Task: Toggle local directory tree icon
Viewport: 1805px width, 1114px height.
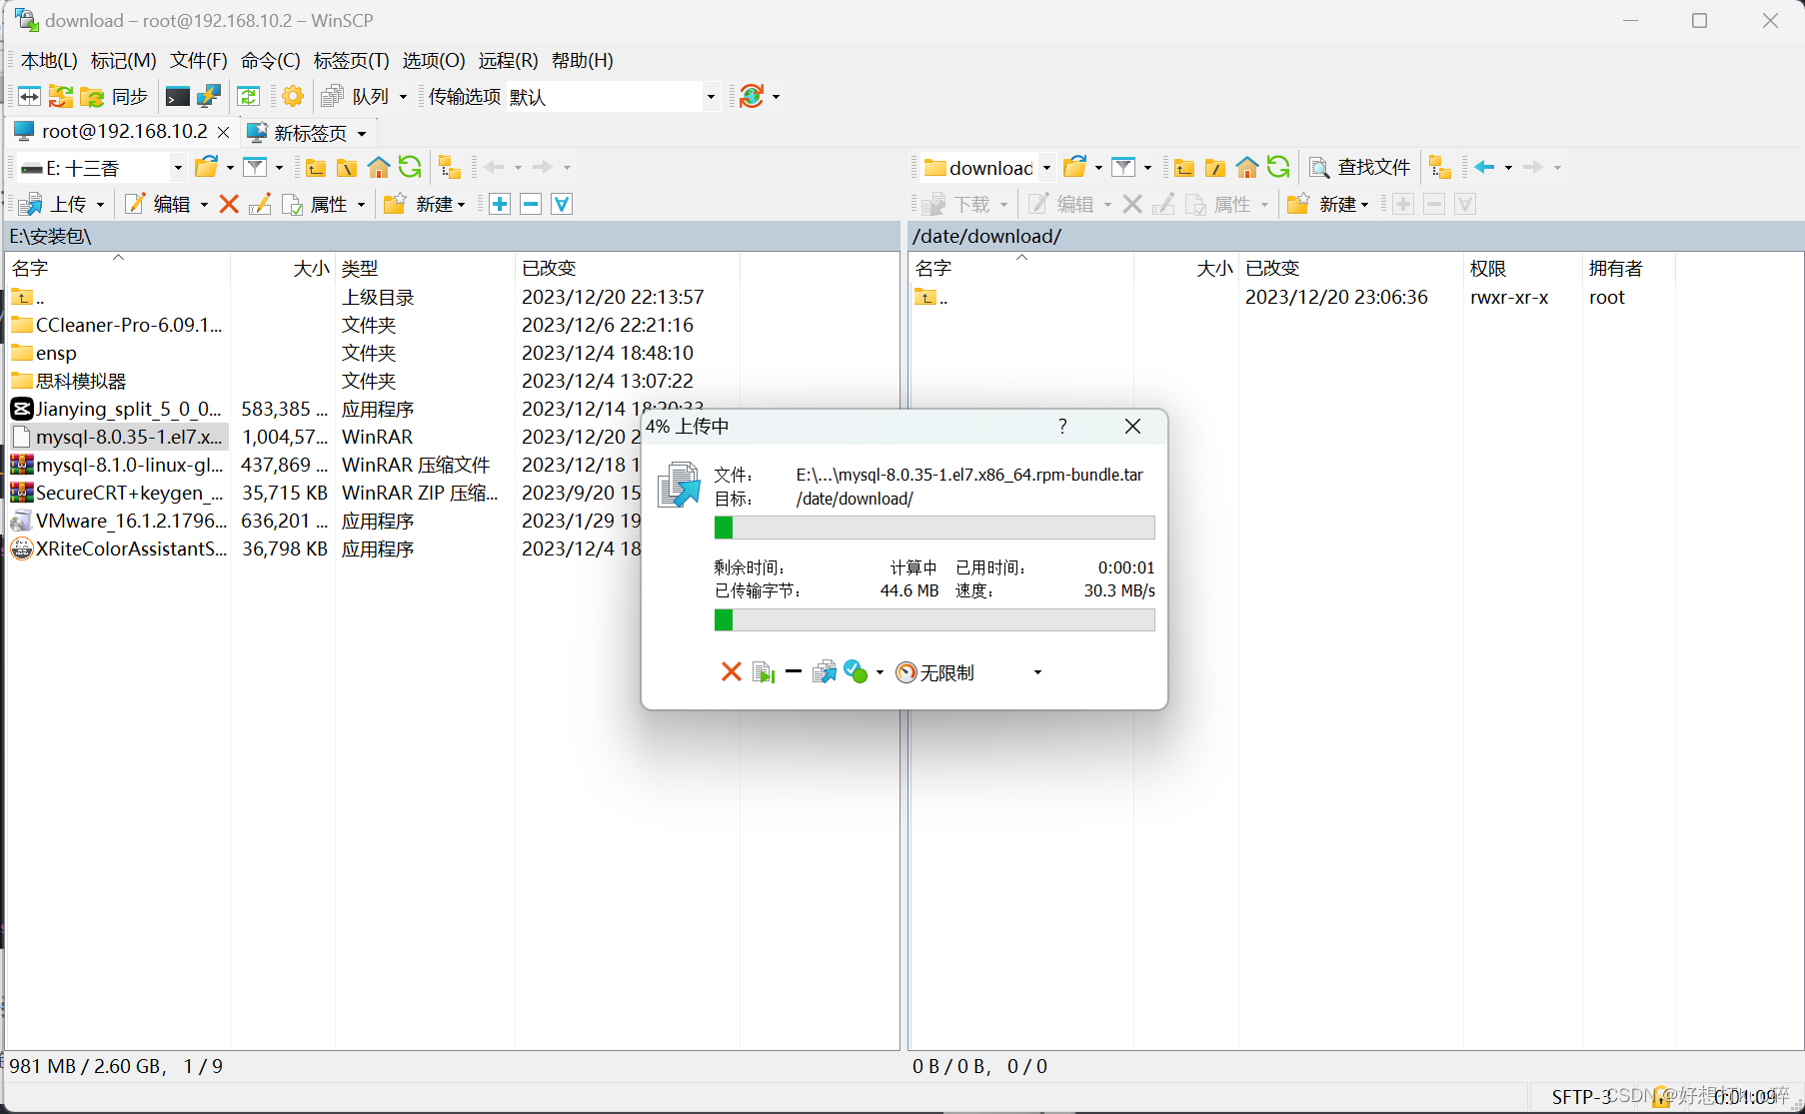Action: [450, 167]
